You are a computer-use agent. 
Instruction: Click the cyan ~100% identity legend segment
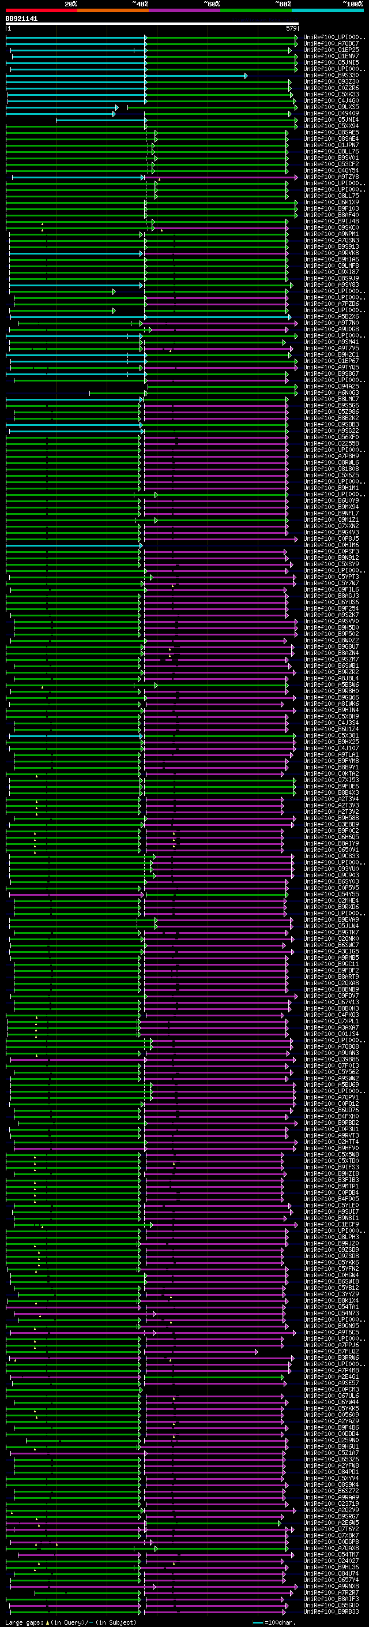(327, 10)
